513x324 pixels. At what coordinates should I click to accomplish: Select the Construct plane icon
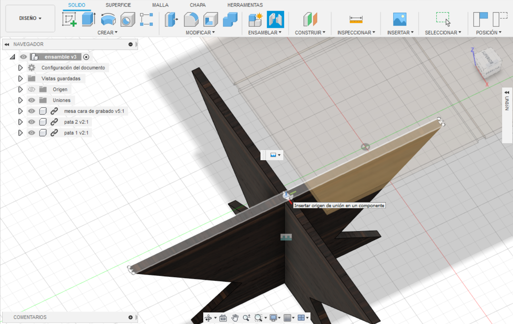coord(310,20)
